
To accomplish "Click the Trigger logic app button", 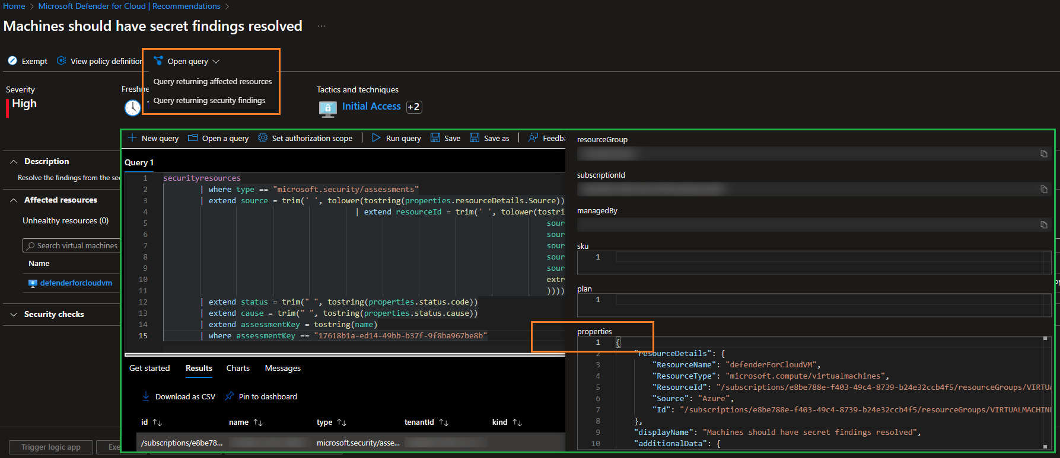I will pos(51,447).
